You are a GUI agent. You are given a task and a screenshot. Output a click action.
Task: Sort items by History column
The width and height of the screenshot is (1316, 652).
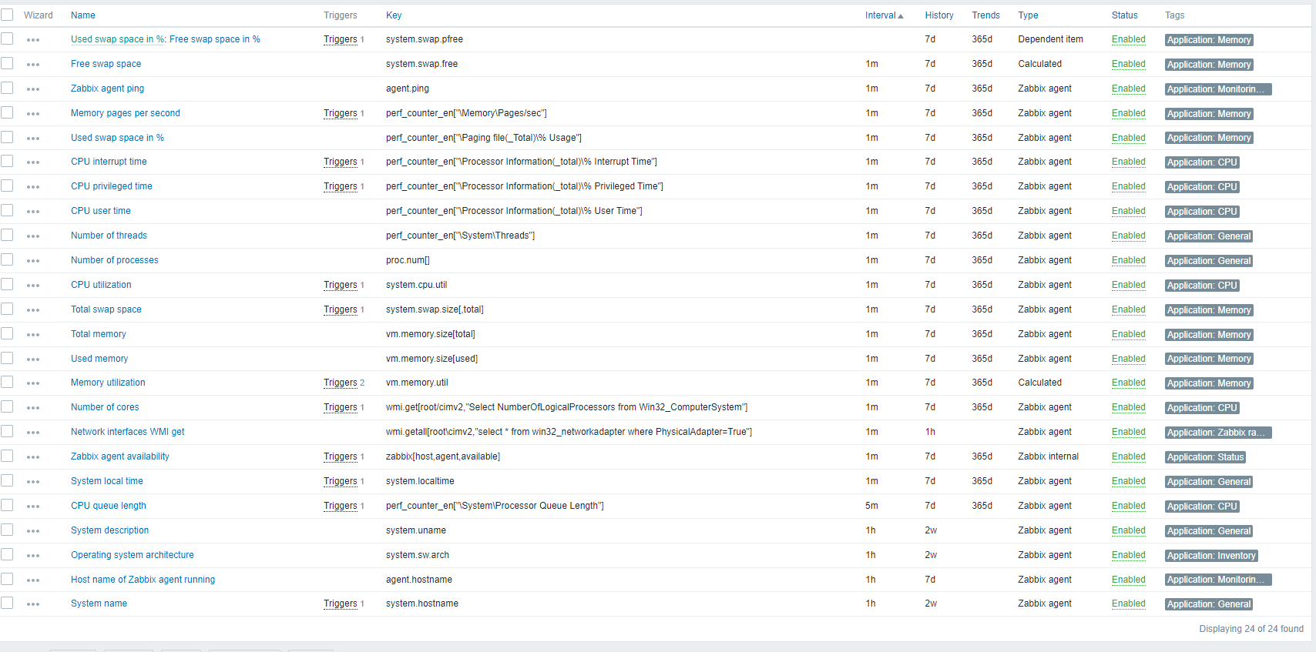[x=939, y=15]
